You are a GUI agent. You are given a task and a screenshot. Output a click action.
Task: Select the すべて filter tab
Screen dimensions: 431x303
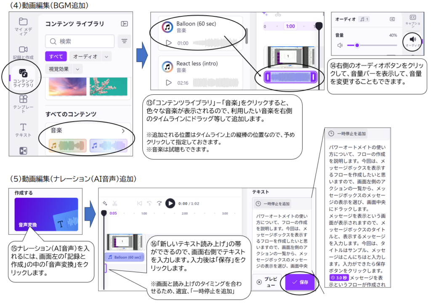pyautogui.click(x=55, y=56)
